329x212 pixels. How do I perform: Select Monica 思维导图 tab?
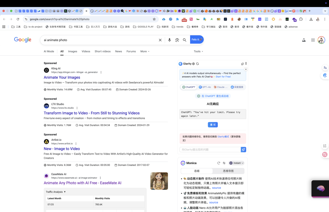coord(228,171)
